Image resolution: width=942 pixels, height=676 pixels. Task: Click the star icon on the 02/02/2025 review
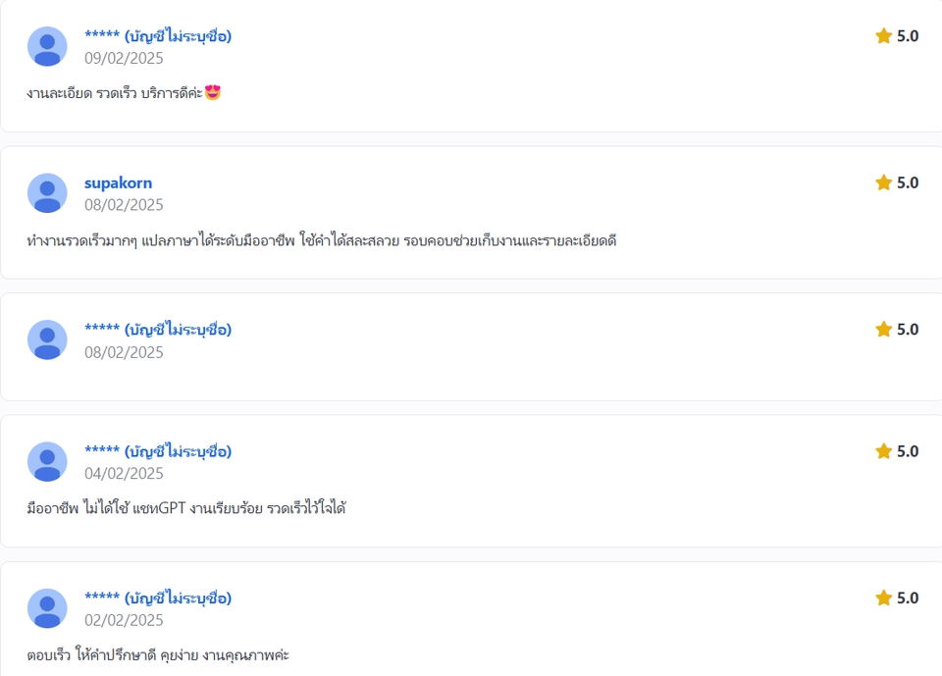pyautogui.click(x=883, y=598)
